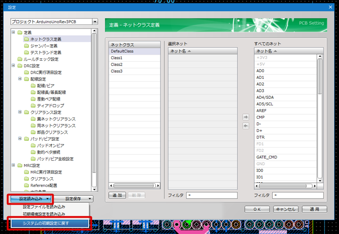Screen dimensions: 339x234
Task: Select the CMP net
Action: point(285,117)
